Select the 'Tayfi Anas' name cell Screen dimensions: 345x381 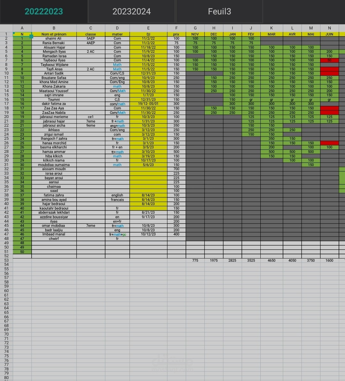54,69
